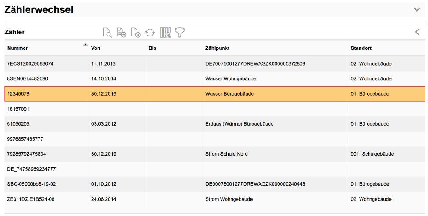Select meter row ZE311DZ.E1B524-08
Image resolution: width=428 pixels, height=216 pixels.
(x=31, y=199)
